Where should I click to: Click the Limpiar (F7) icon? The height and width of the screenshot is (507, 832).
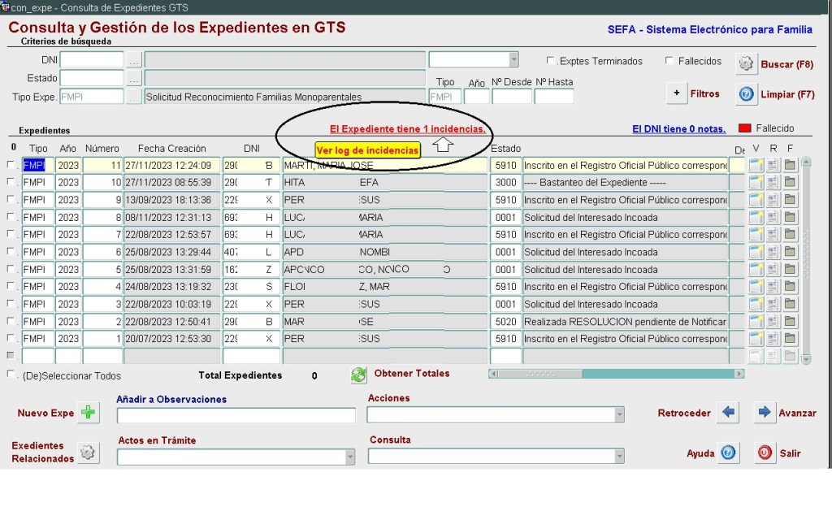coord(746,93)
